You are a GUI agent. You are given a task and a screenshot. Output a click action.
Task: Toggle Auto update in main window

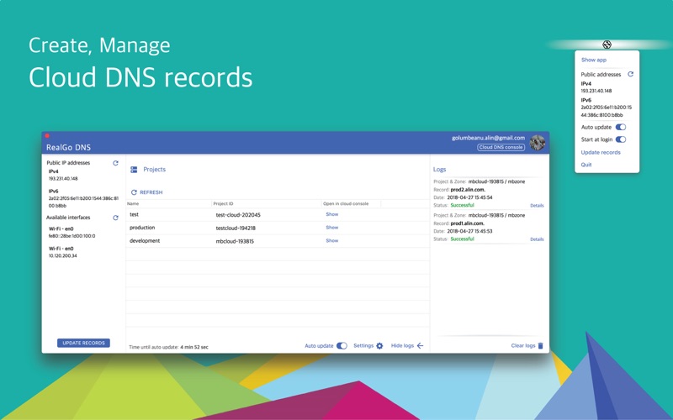(x=342, y=345)
